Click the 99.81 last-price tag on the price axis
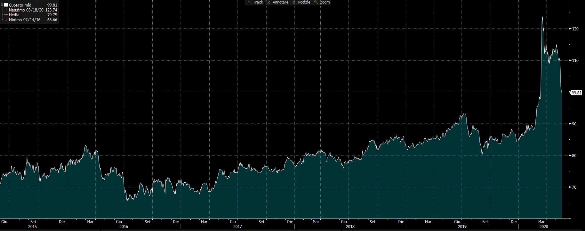This screenshot has height=231, width=585. point(576,93)
